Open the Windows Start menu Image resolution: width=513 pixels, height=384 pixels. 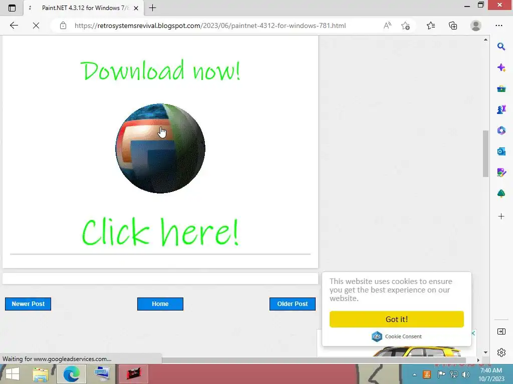[x=13, y=374]
